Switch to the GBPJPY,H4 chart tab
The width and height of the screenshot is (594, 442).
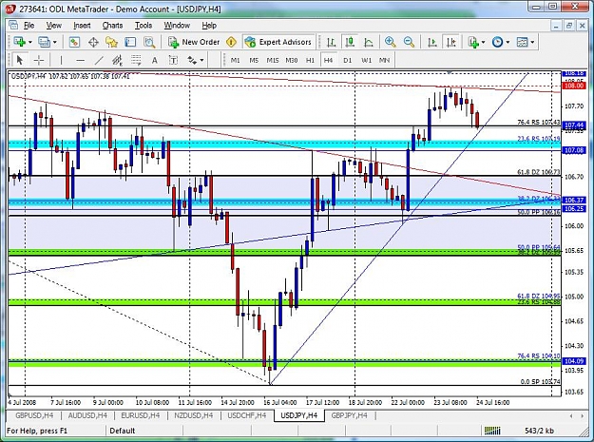[x=350, y=415]
